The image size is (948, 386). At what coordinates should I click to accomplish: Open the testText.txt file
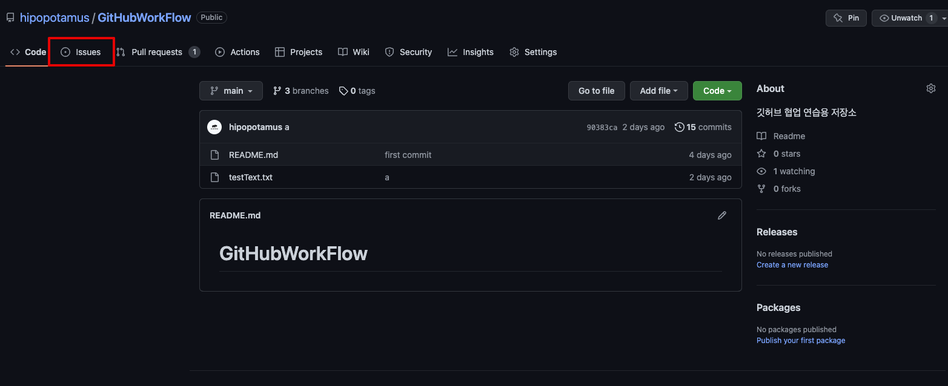[x=251, y=177]
